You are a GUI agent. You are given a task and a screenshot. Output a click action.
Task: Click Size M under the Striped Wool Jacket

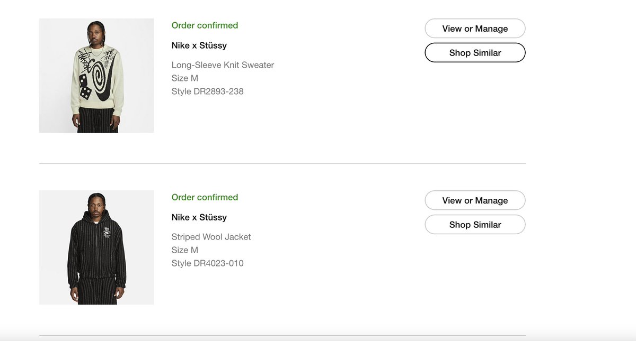pyautogui.click(x=184, y=250)
